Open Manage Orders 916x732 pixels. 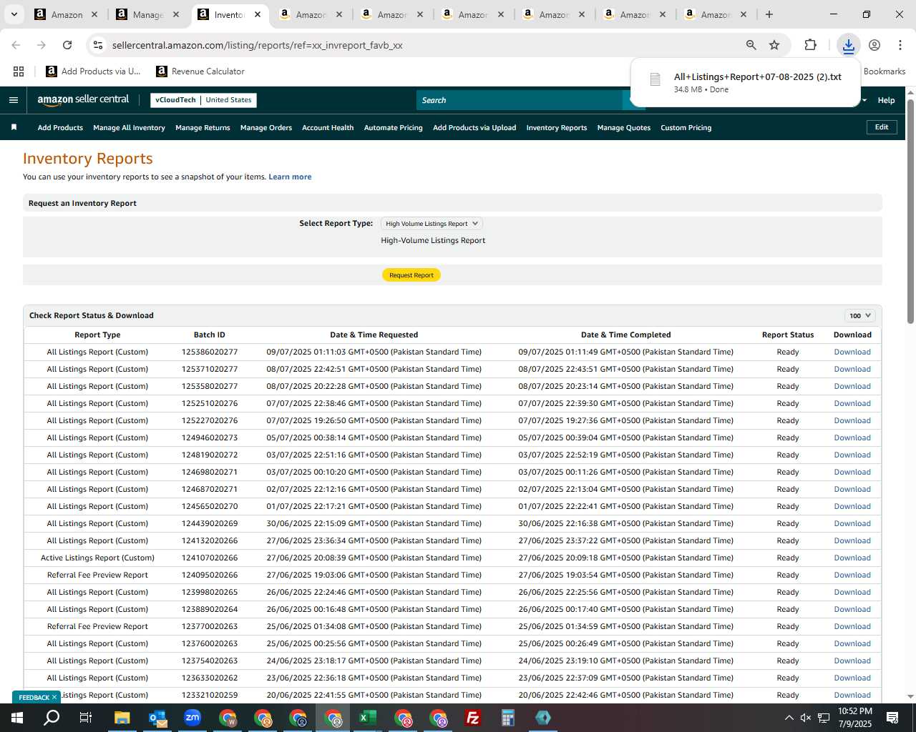coord(266,127)
